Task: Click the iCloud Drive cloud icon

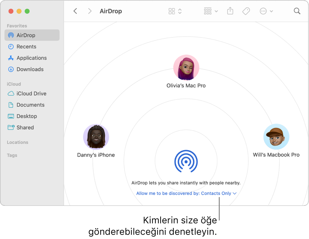Action: 11,93
